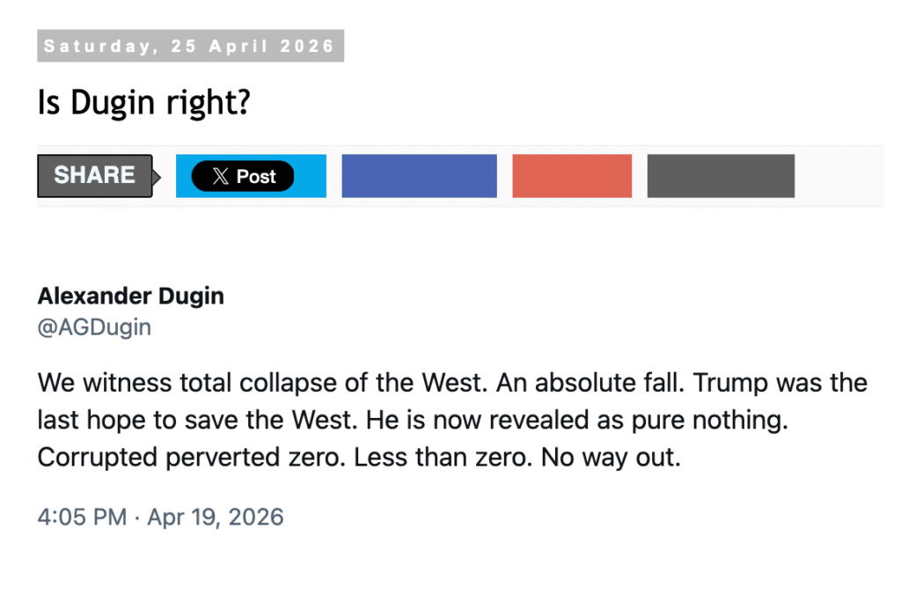Click the SHARE label tag
This screenshot has width=901, height=594.
click(95, 176)
